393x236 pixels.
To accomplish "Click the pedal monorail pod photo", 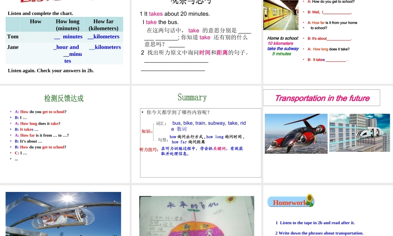I will click(63, 214).
